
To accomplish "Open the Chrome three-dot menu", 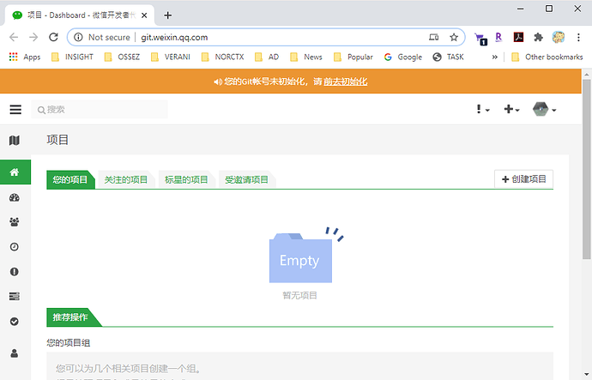I will click(x=578, y=37).
